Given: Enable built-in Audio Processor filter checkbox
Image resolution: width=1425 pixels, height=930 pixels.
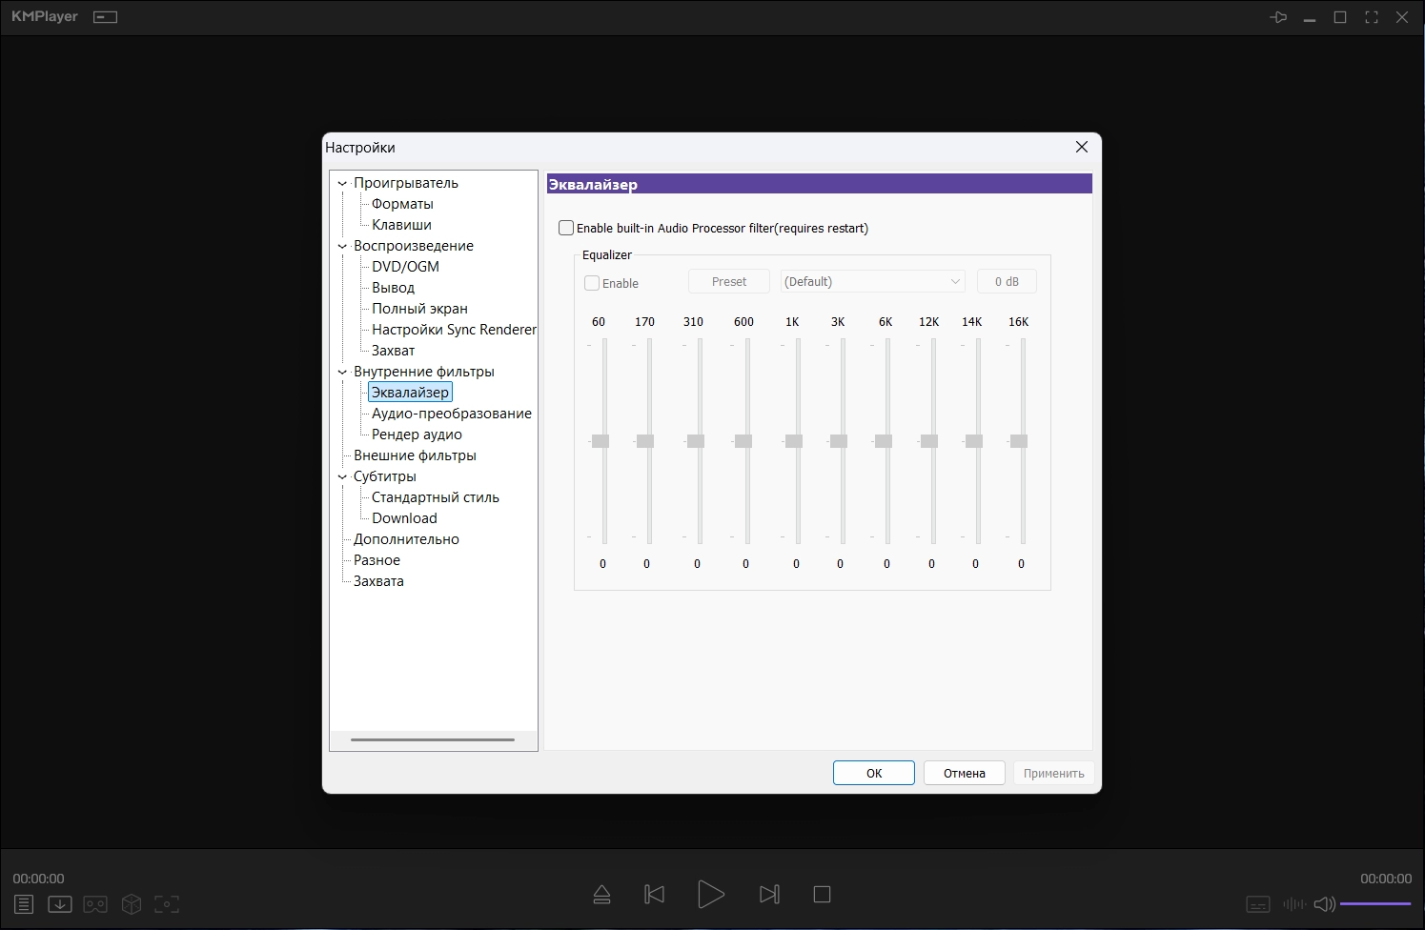Looking at the screenshot, I should click(566, 228).
